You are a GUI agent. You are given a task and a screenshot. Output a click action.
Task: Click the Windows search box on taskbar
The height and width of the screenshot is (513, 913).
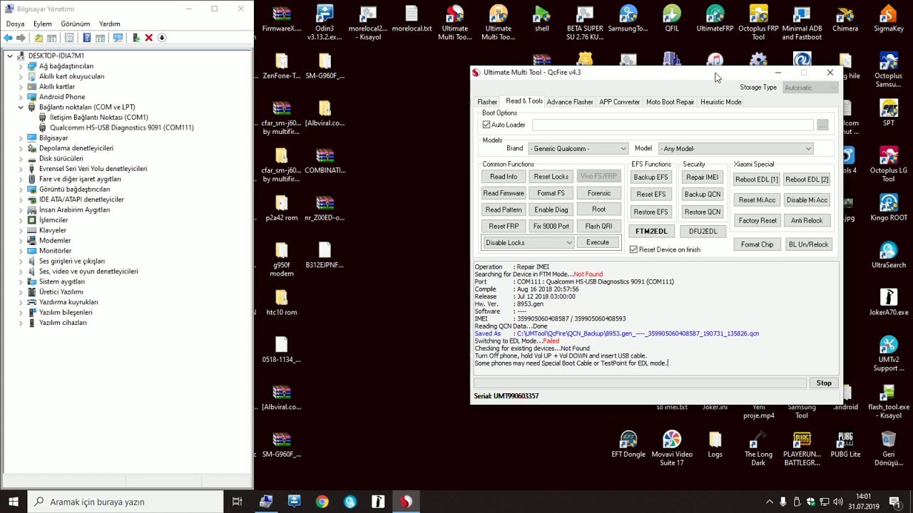click(126, 502)
